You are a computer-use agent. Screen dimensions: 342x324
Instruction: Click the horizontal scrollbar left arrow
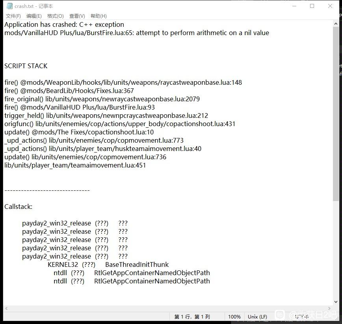click(x=6, y=308)
